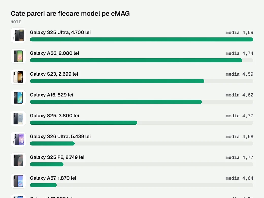The height and width of the screenshot is (198, 264).
Task: Click the 'media 4,62' rating value
Action: pyautogui.click(x=239, y=95)
